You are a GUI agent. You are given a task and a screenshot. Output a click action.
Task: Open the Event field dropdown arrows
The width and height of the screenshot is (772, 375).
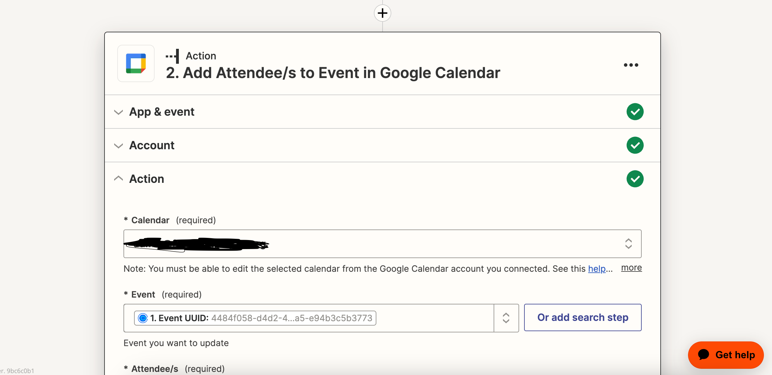point(506,318)
